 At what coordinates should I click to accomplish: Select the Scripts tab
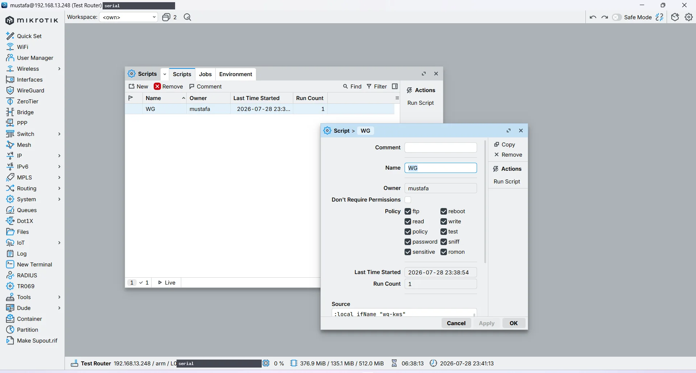coord(182,74)
